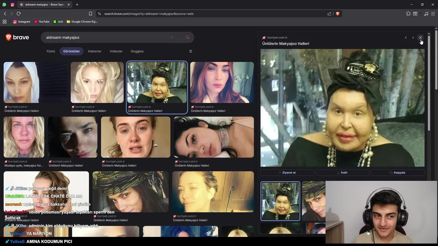
Task: Open a new browser tab
Action: pos(77,4)
